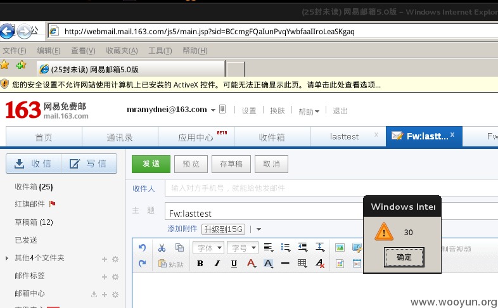
Task: Click the 升级到15G upgrade button
Action: pos(223,229)
